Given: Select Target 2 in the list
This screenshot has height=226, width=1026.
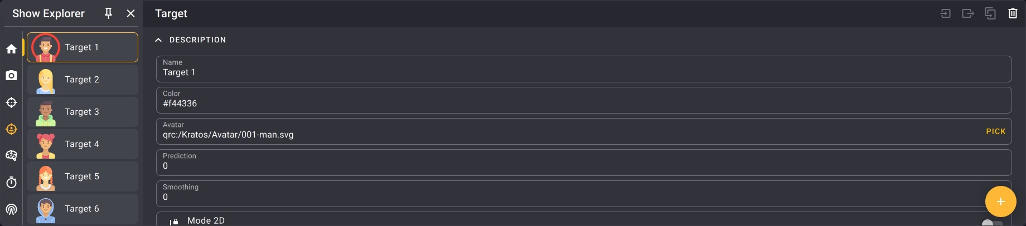Looking at the screenshot, I should pyautogui.click(x=83, y=80).
